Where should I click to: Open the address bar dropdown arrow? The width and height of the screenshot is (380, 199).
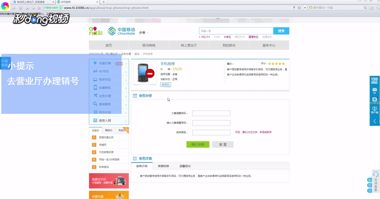coord(305,8)
